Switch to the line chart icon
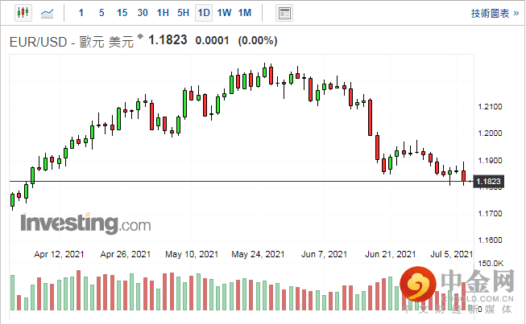The height and width of the screenshot is (324, 526). [48, 13]
